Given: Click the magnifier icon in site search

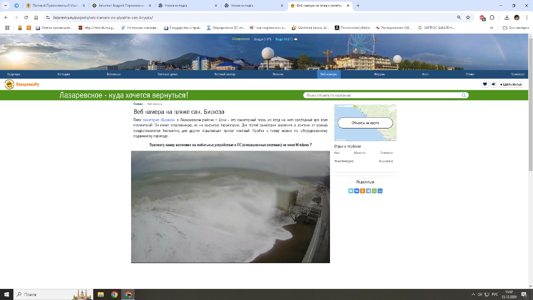Looking at the screenshot, I should [x=464, y=95].
